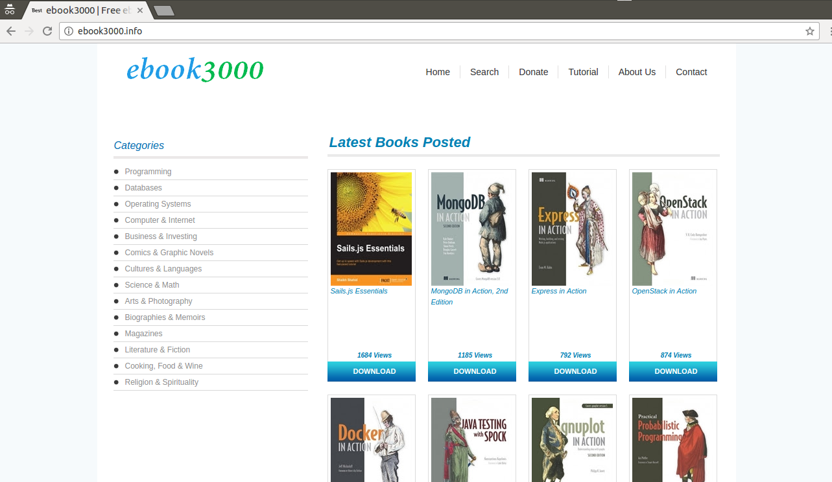
Task: Browse the Databases category
Action: click(x=143, y=188)
